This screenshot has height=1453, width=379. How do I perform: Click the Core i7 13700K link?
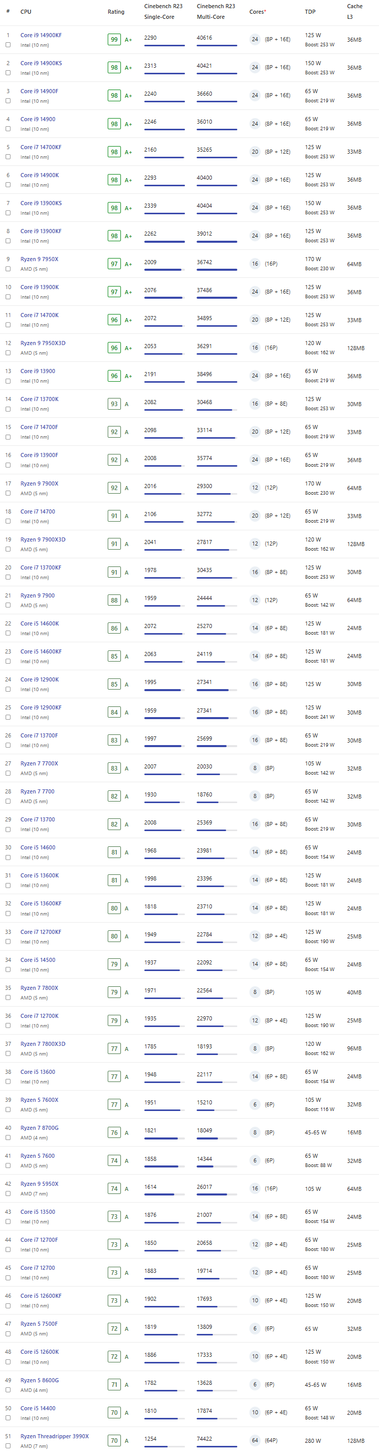40,400
